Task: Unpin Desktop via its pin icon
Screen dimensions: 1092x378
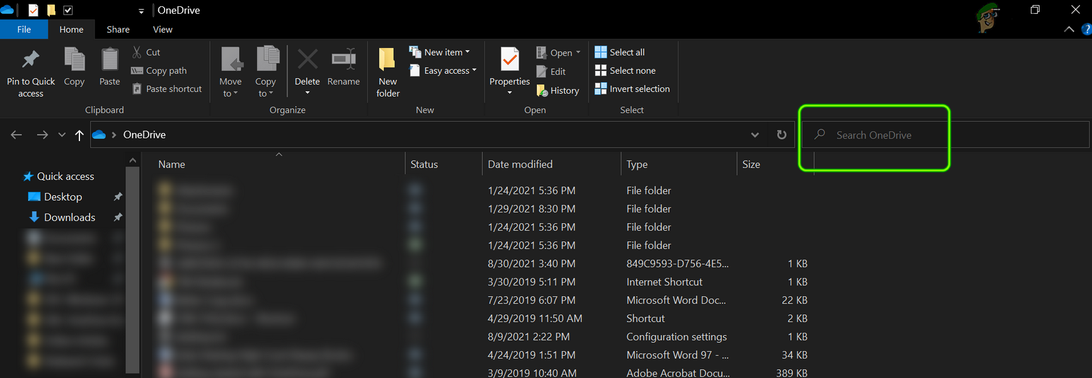Action: pyautogui.click(x=117, y=197)
